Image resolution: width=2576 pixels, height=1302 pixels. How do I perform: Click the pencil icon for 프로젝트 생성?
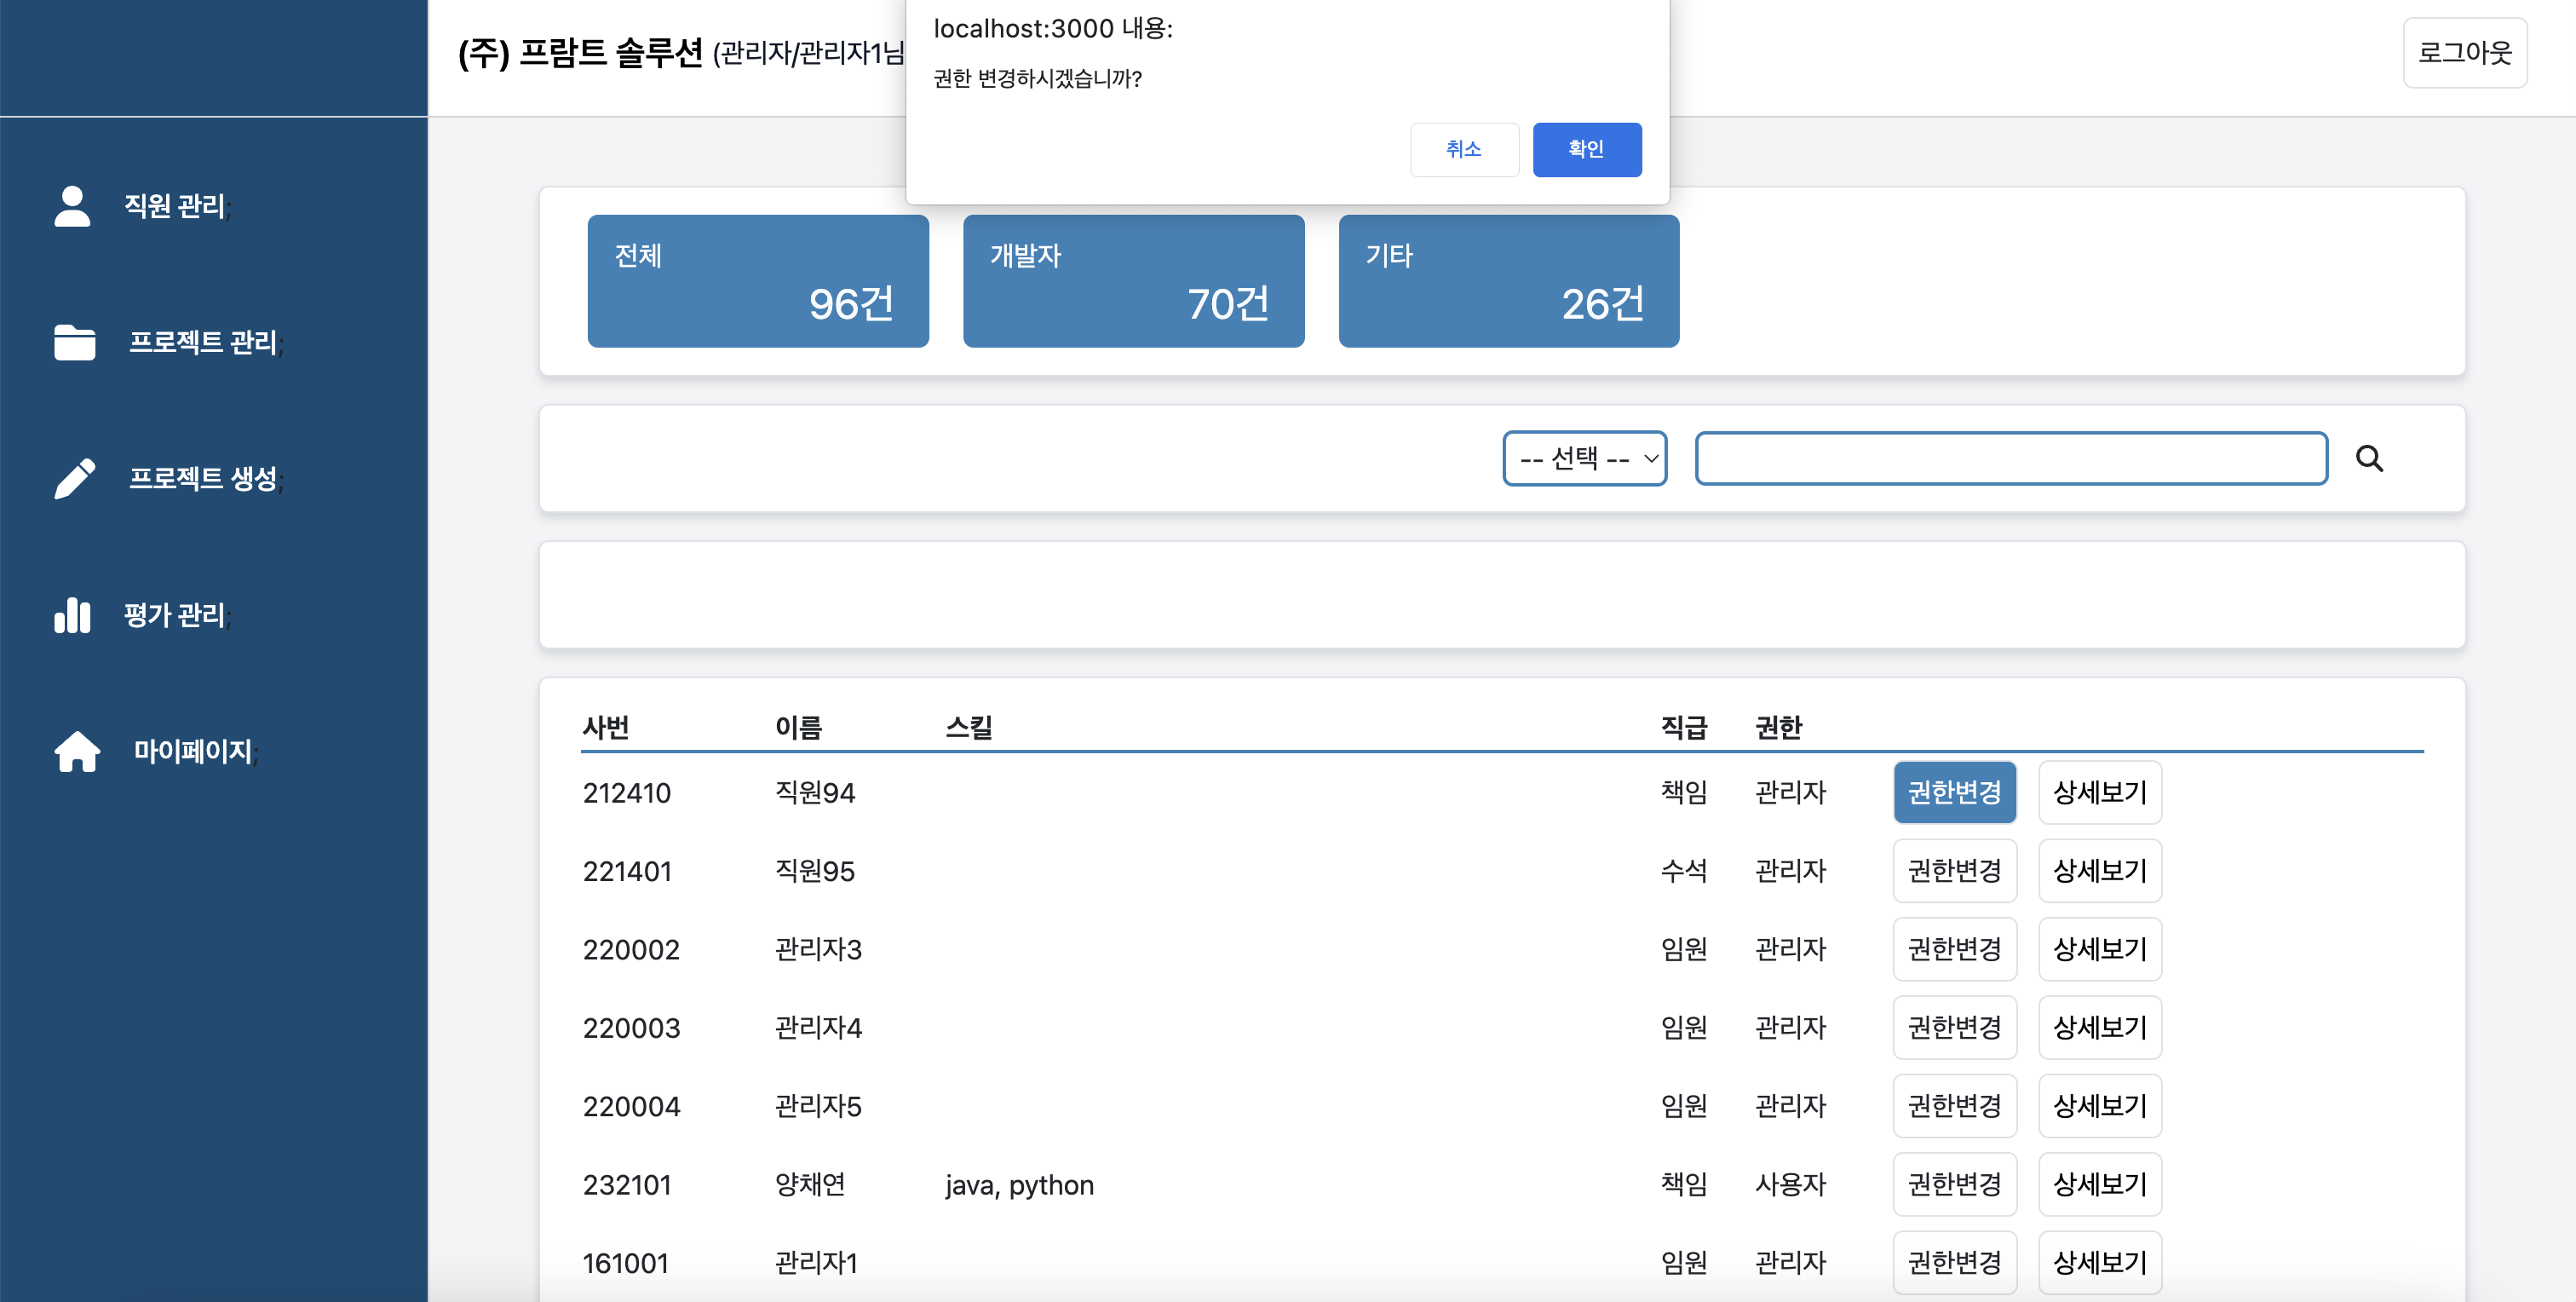click(x=72, y=478)
